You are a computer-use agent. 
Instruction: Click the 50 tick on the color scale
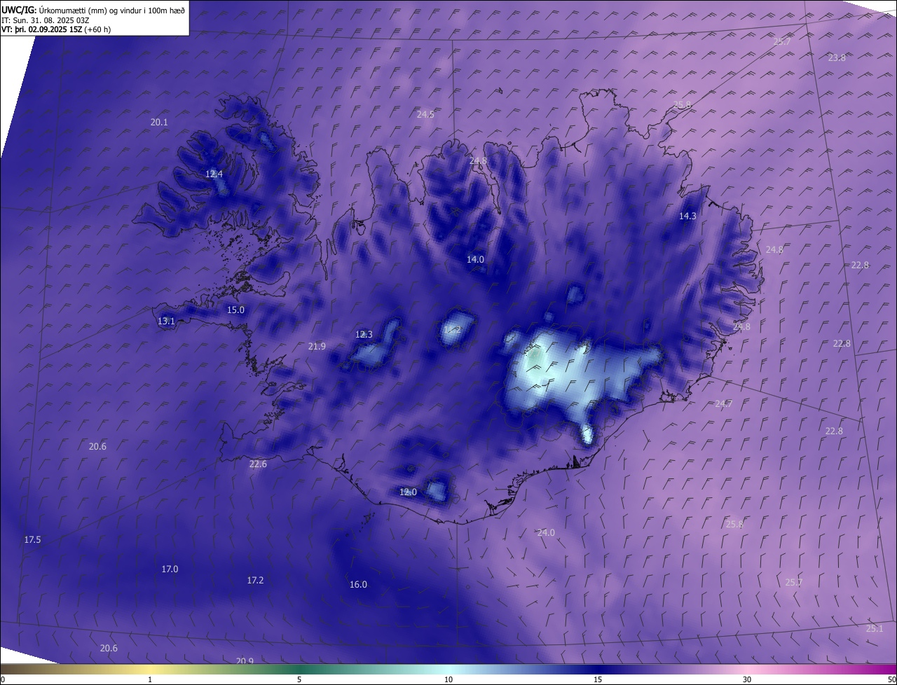point(891,679)
